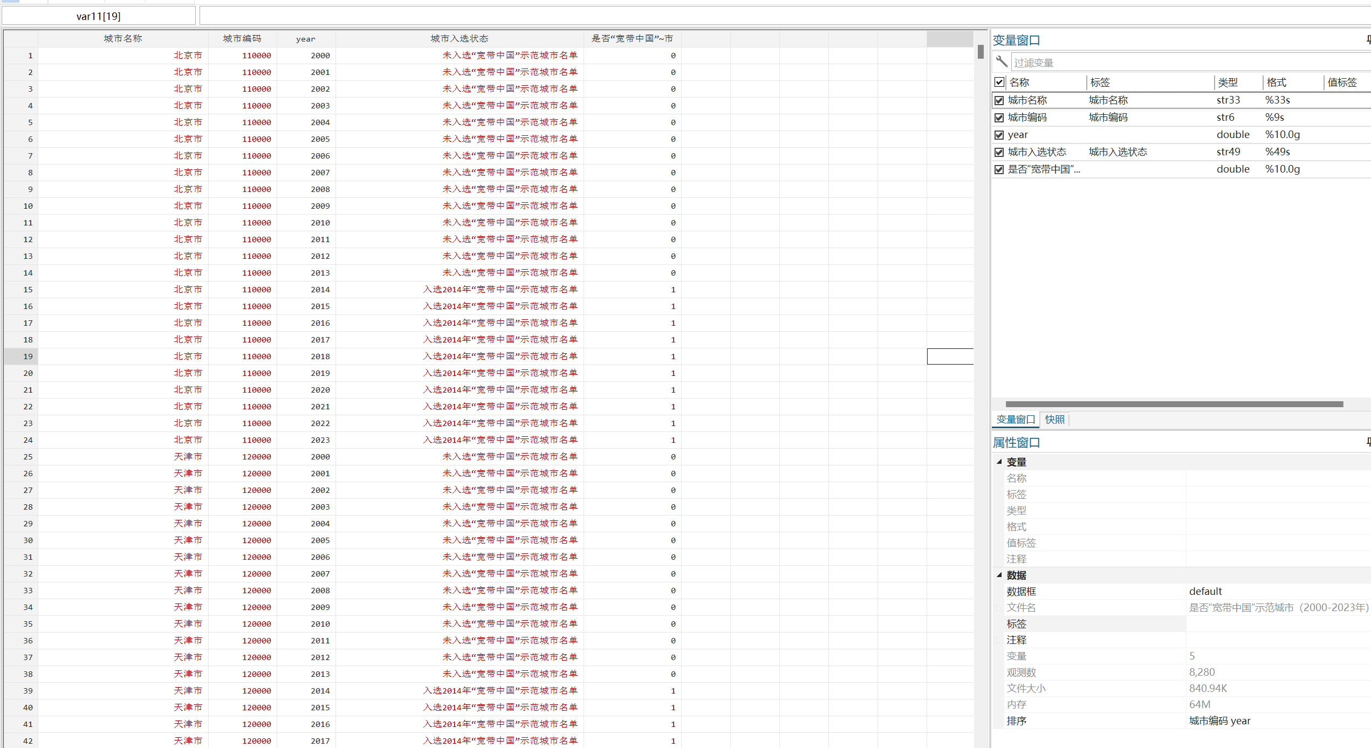
Task: Collapse the 变量 properties section
Action: click(x=999, y=462)
